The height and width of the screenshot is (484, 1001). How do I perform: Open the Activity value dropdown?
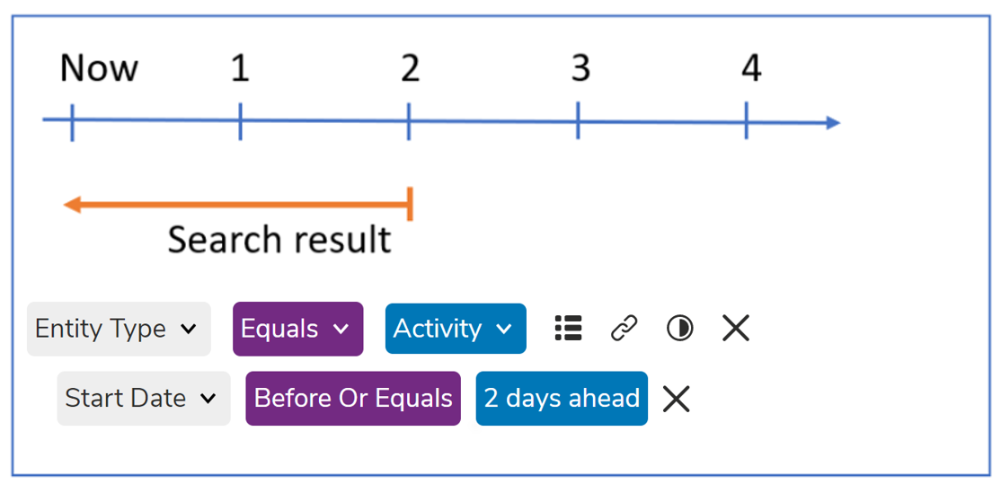(456, 329)
